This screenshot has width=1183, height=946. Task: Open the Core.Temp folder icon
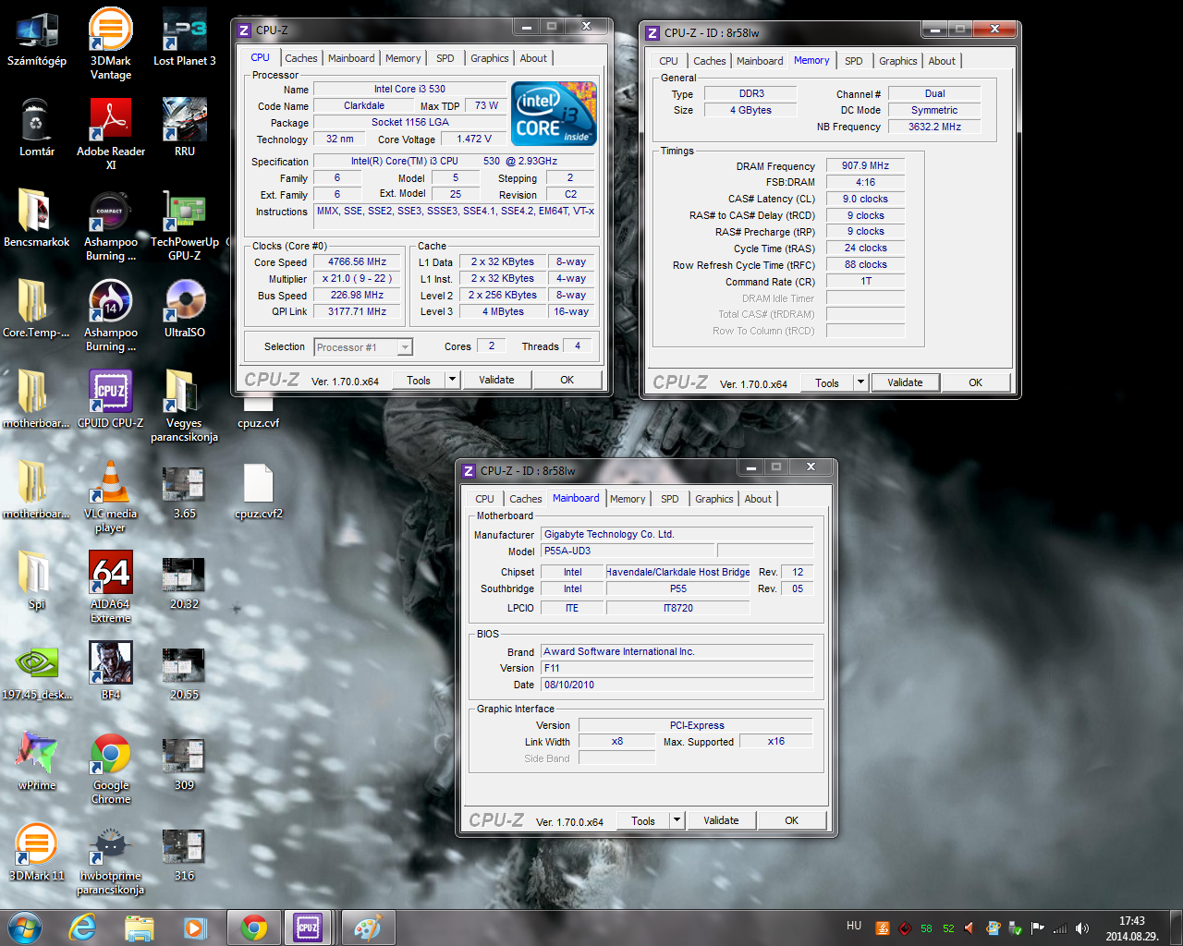pyautogui.click(x=37, y=308)
